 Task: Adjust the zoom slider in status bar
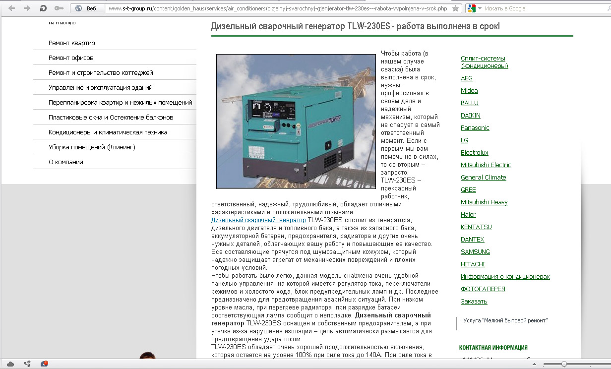tap(564, 364)
